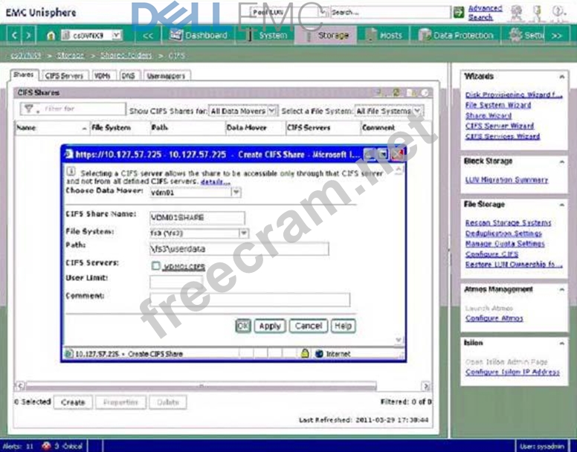This screenshot has width=577, height=452.
Task: Click OK in Create CIFS Share dialog
Action: (243, 326)
